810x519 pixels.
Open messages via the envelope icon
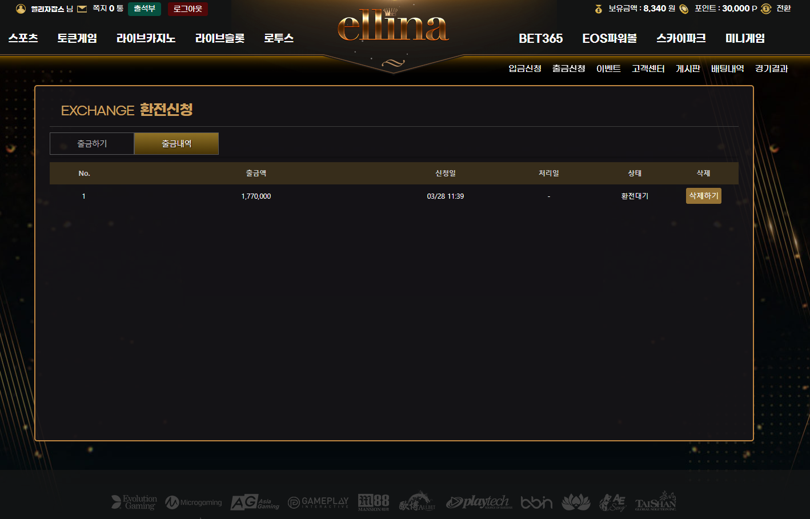(82, 9)
